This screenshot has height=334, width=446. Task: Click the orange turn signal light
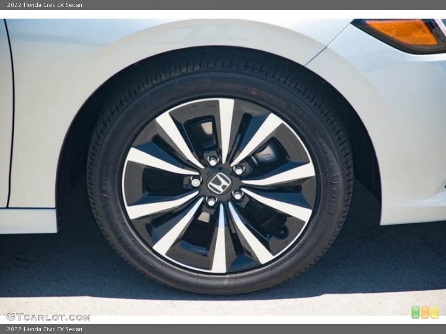[x=402, y=32]
